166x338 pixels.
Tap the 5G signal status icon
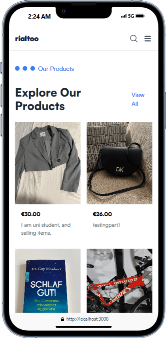[128, 16]
